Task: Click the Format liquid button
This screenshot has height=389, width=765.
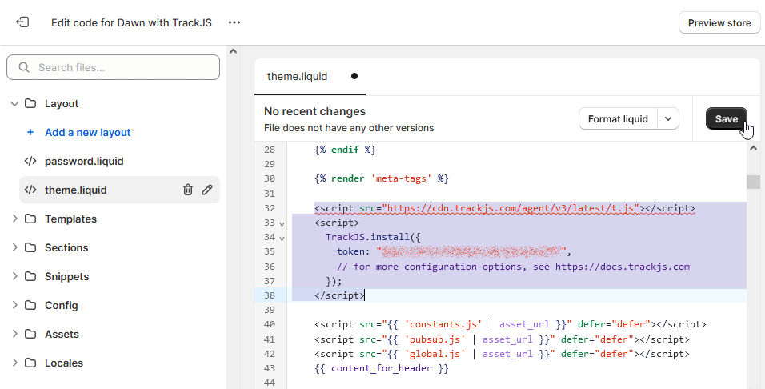Action: tap(618, 119)
